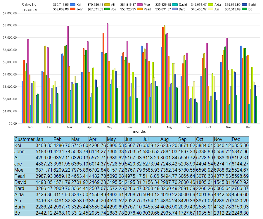Click the tallest Moe bar in May
The image size is (263, 219).
[x=108, y=73]
